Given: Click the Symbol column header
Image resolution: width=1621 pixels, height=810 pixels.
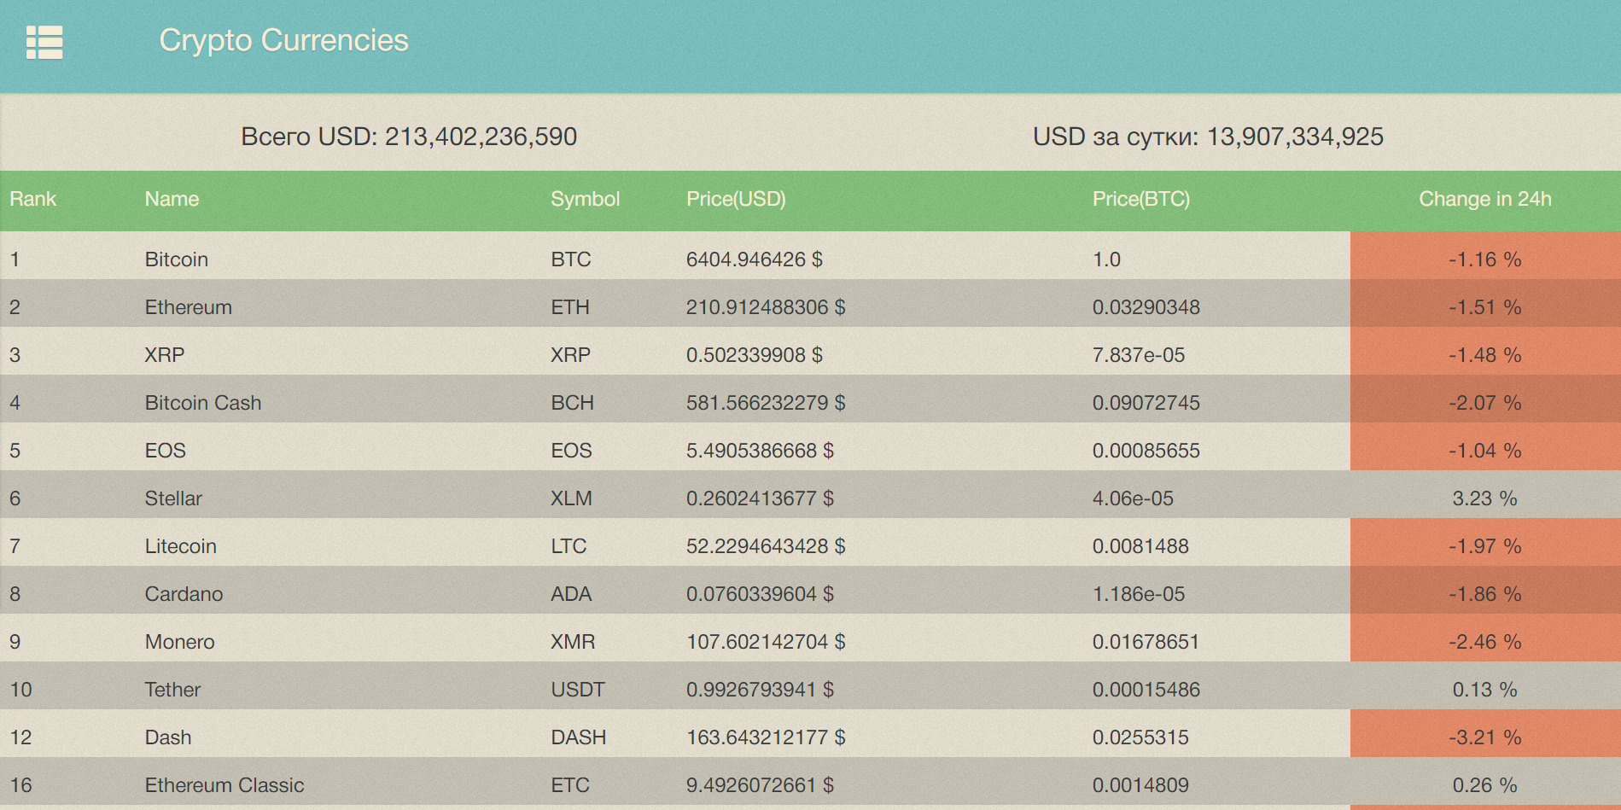Looking at the screenshot, I should (x=585, y=199).
